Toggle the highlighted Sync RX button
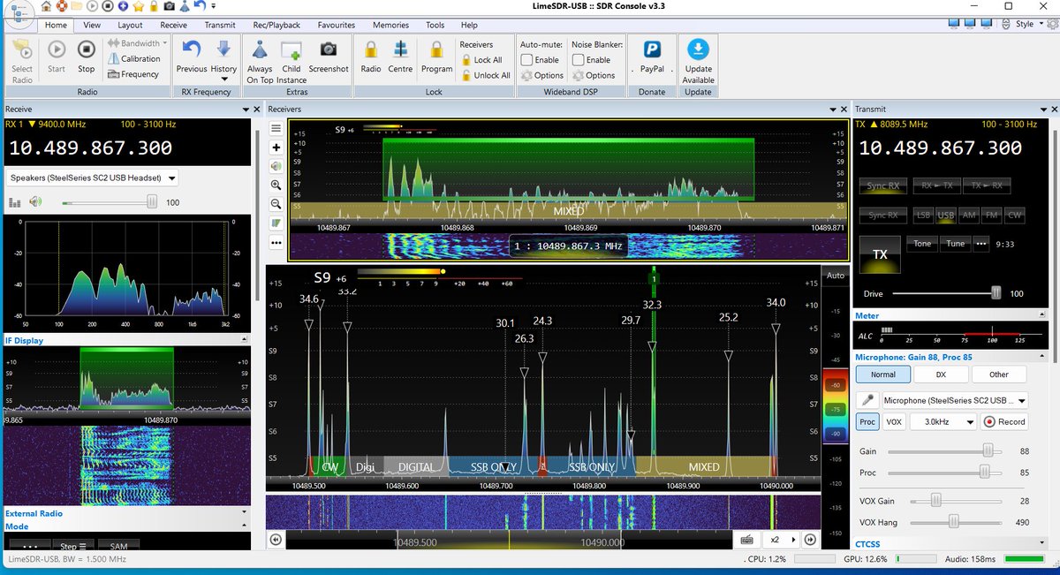The image size is (1060, 575). (x=882, y=185)
